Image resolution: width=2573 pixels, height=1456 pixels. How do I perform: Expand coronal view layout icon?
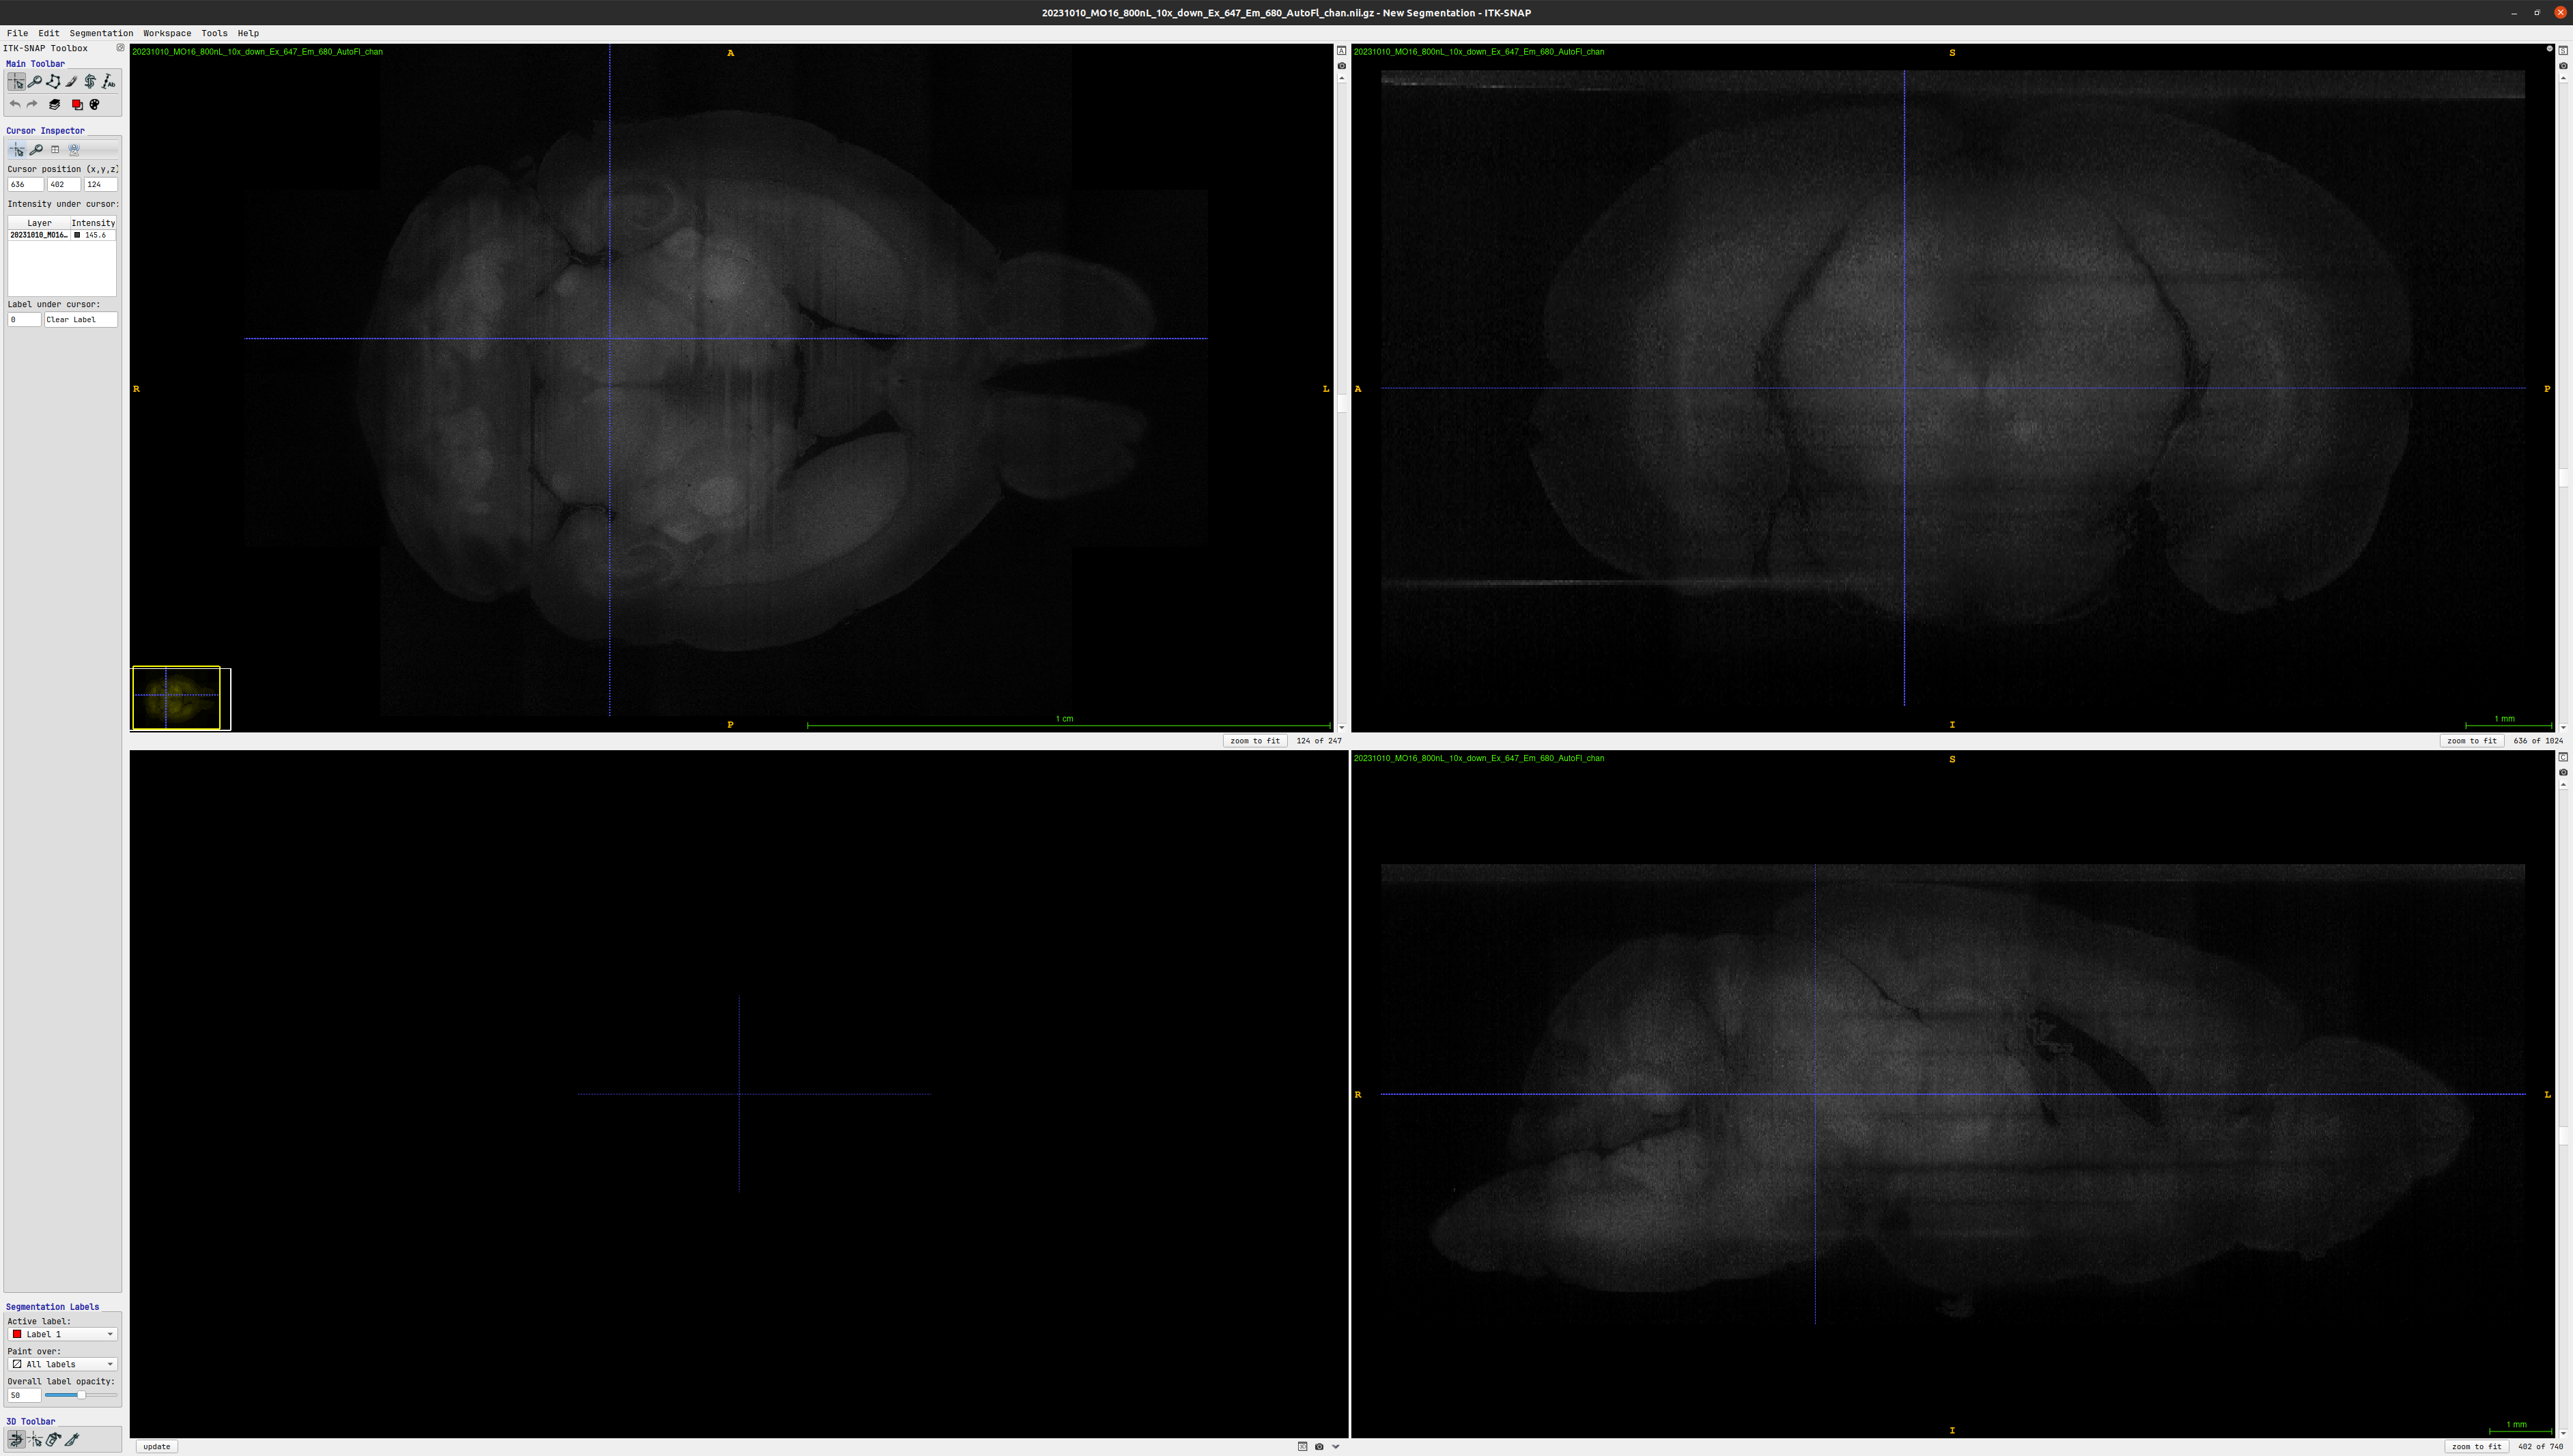(2563, 757)
